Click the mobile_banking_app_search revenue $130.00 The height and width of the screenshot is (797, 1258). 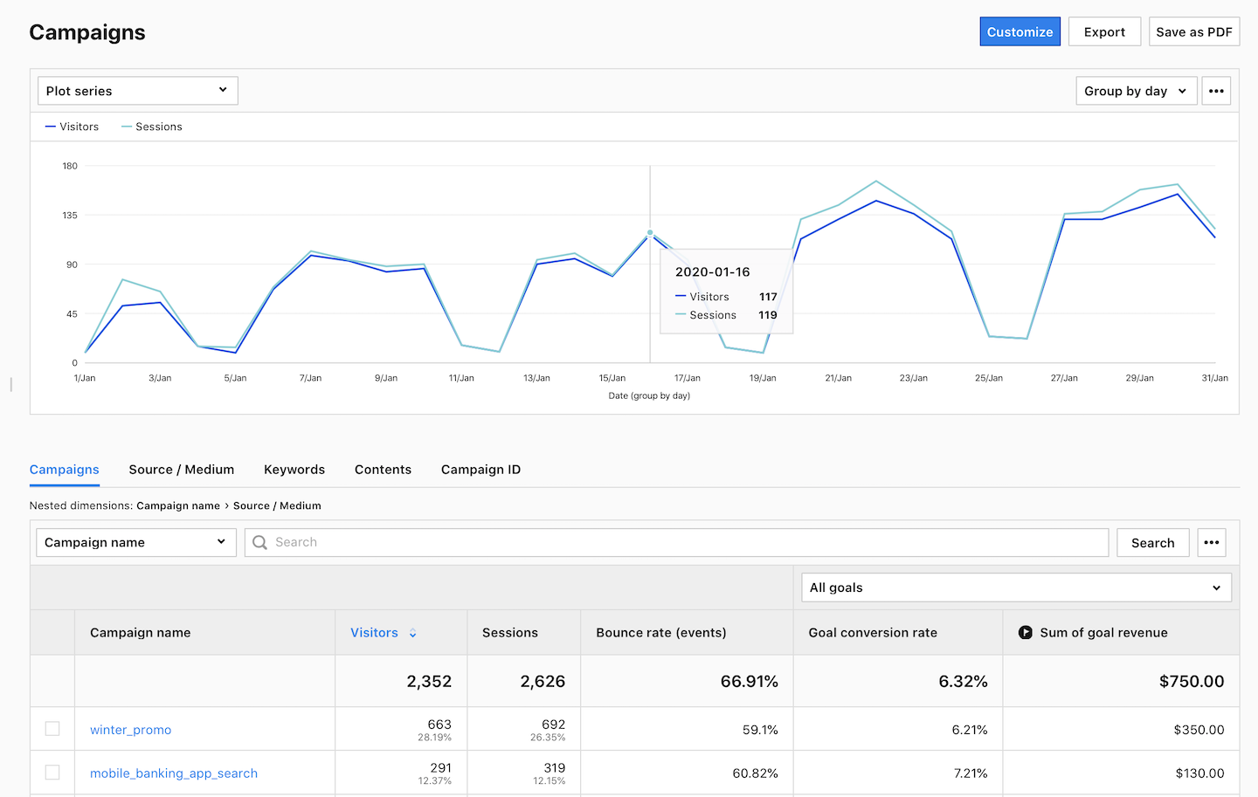1199,773
